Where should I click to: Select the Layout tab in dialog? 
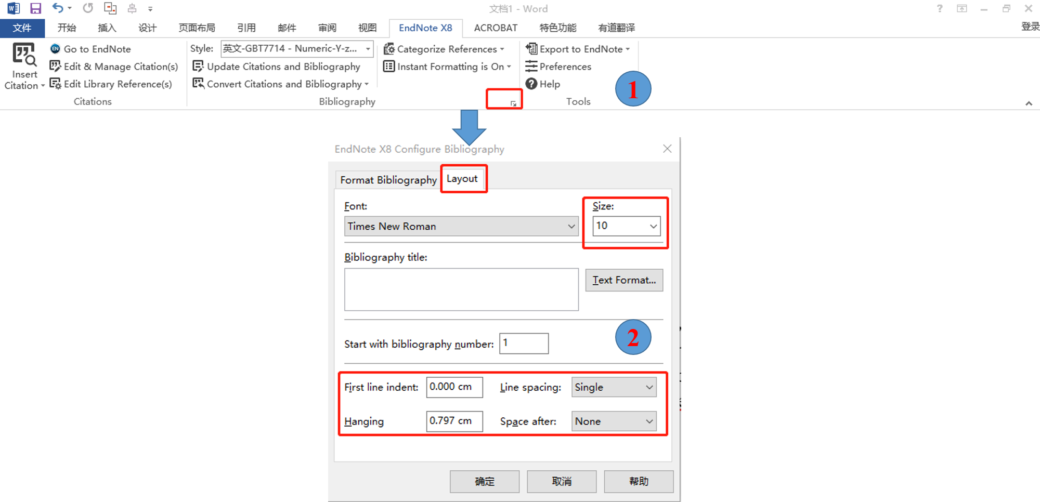462,179
